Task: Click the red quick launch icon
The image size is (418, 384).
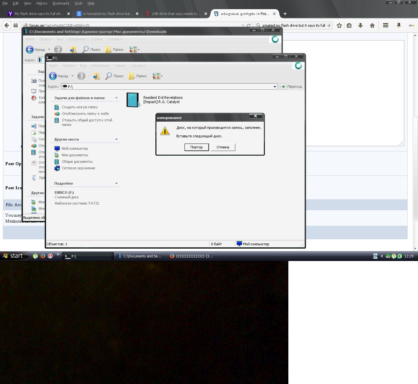Action: [x=50, y=256]
